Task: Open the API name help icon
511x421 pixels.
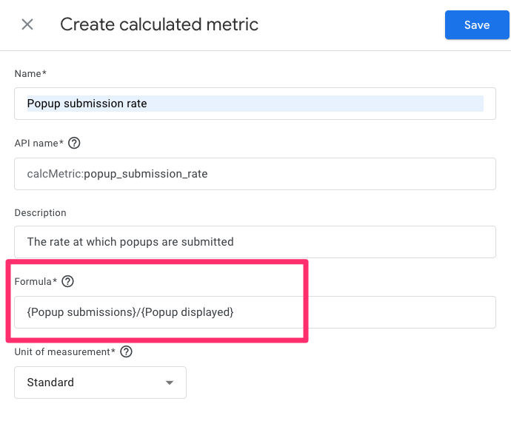Action: 73,144
